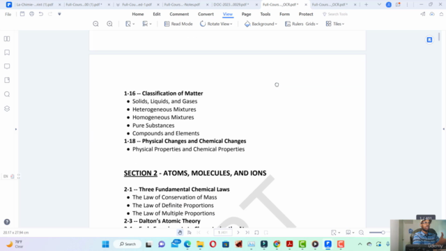Click the blue floating panel icon at top right

tap(429, 40)
